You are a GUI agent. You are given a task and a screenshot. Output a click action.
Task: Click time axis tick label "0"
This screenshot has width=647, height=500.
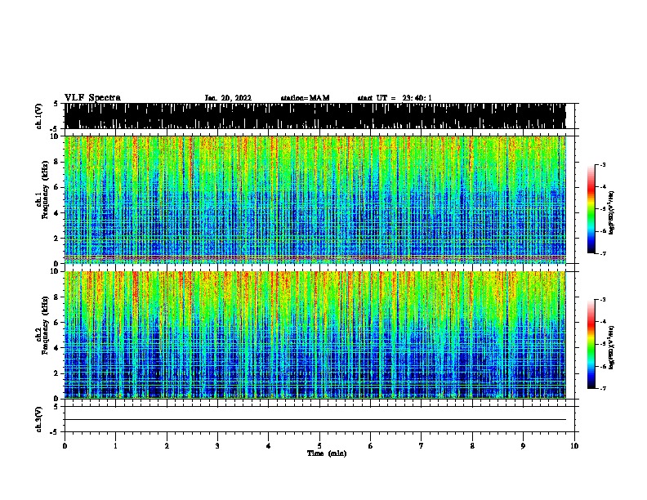(65, 446)
